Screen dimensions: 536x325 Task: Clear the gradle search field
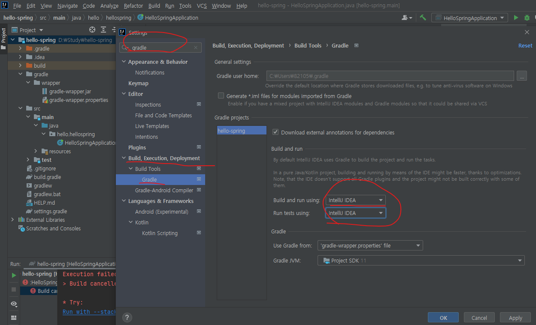[x=196, y=48]
